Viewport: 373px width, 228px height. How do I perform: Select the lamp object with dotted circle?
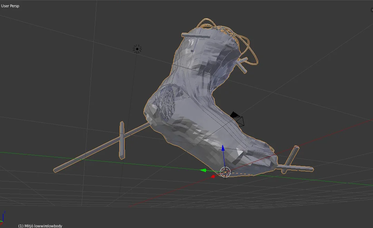point(137,49)
